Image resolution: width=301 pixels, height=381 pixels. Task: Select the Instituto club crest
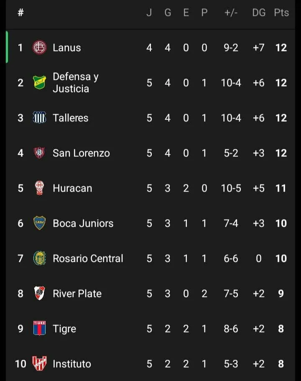39,363
